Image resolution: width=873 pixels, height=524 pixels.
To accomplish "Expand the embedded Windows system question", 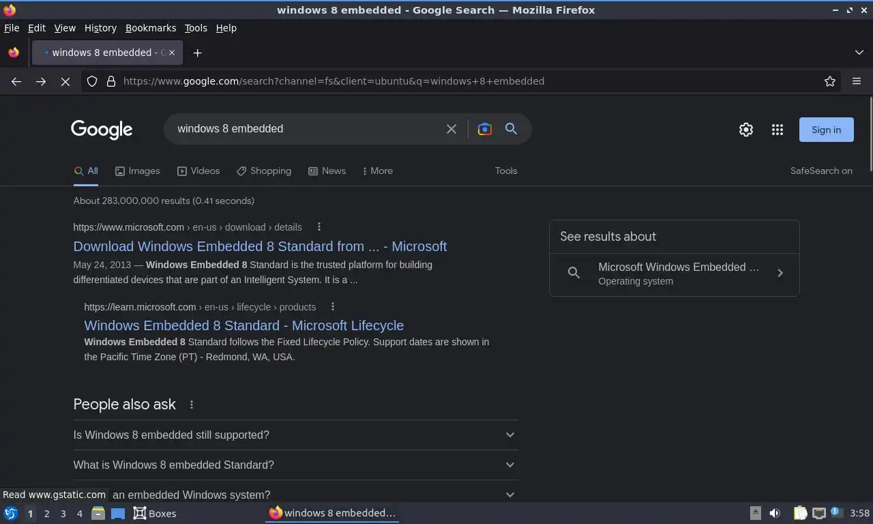I will point(295,495).
